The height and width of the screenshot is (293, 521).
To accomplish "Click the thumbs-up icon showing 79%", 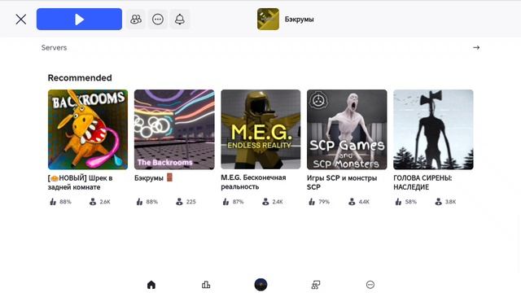I will (x=312, y=202).
